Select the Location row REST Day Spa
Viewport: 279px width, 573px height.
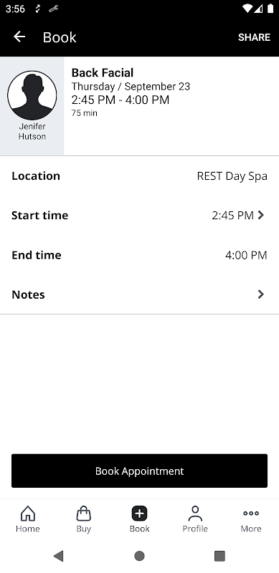(139, 175)
